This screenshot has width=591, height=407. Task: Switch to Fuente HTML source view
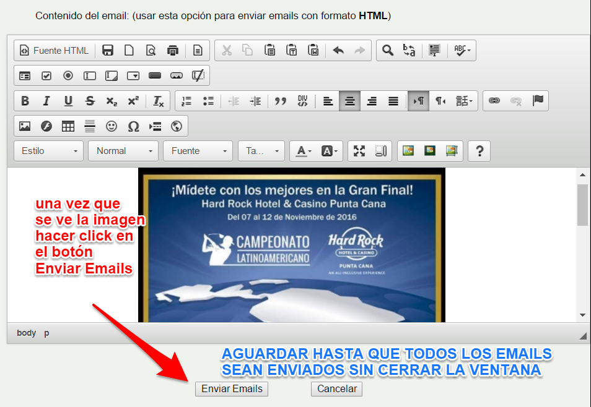click(x=55, y=51)
